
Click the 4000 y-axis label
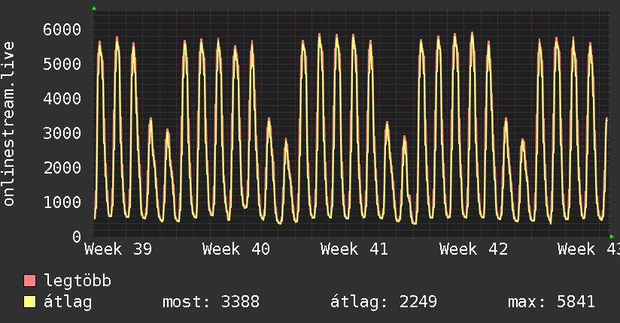coord(62,98)
